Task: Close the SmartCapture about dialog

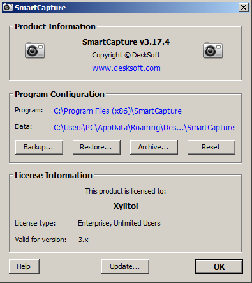Action: tap(244, 8)
